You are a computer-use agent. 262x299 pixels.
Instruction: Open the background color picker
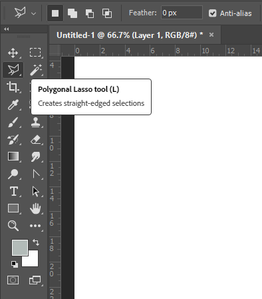33,261
